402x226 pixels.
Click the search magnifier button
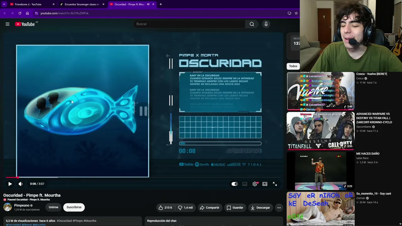[252, 24]
